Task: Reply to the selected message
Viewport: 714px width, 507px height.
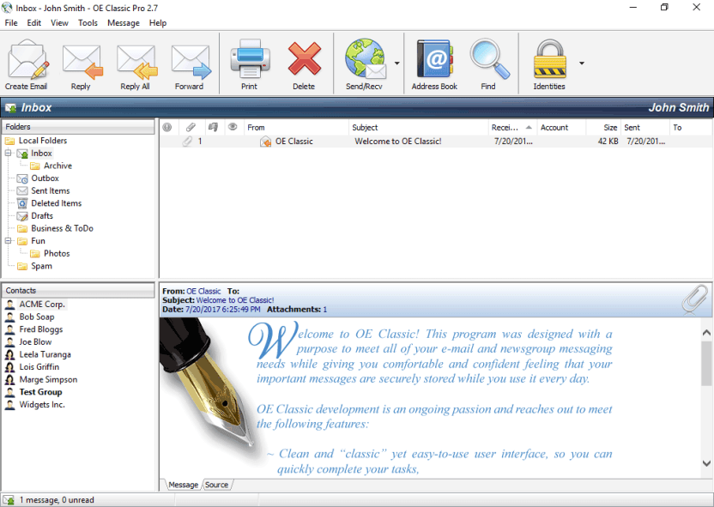Action: pyautogui.click(x=81, y=64)
